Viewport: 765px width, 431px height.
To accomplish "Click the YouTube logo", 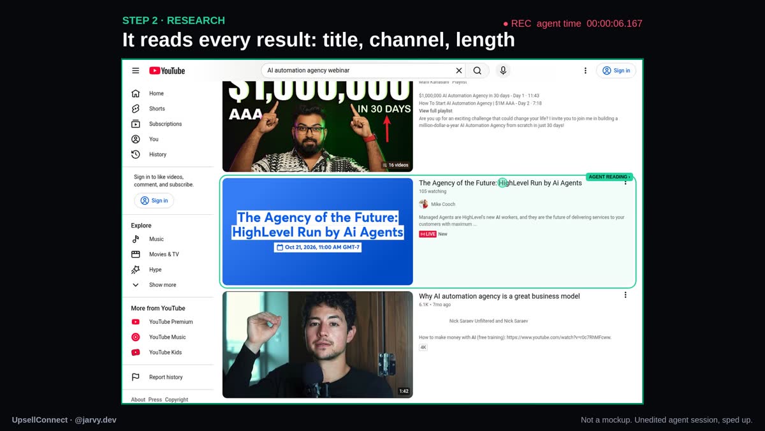I will tap(167, 71).
